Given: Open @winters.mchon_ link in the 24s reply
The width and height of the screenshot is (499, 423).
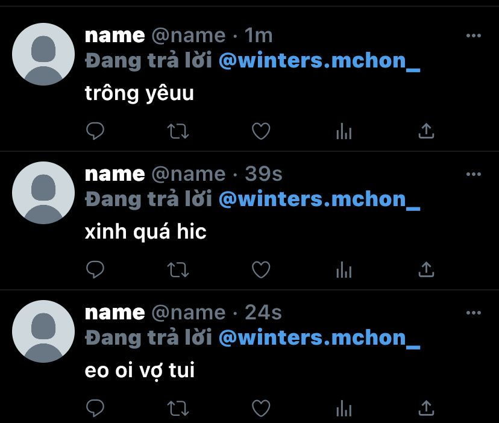Looking at the screenshot, I should (319, 338).
